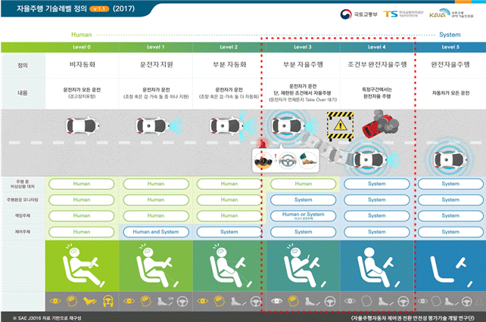This screenshot has width=486, height=322.
Task: Click the crashed red car with smoke
Action: tap(380, 124)
